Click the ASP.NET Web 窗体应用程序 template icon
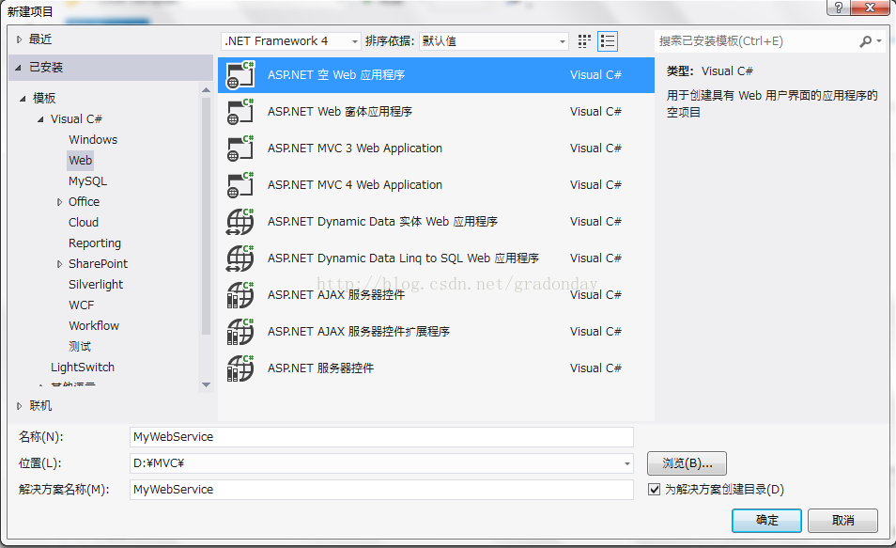 click(240, 111)
